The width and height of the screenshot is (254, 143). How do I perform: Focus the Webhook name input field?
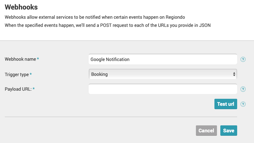click(163, 59)
